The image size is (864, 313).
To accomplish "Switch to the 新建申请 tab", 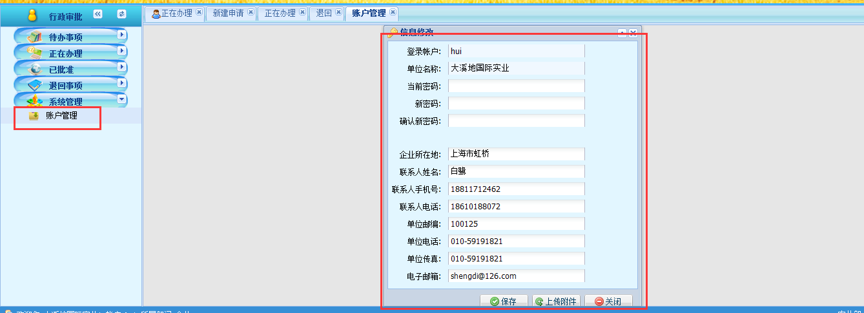I will tap(228, 13).
